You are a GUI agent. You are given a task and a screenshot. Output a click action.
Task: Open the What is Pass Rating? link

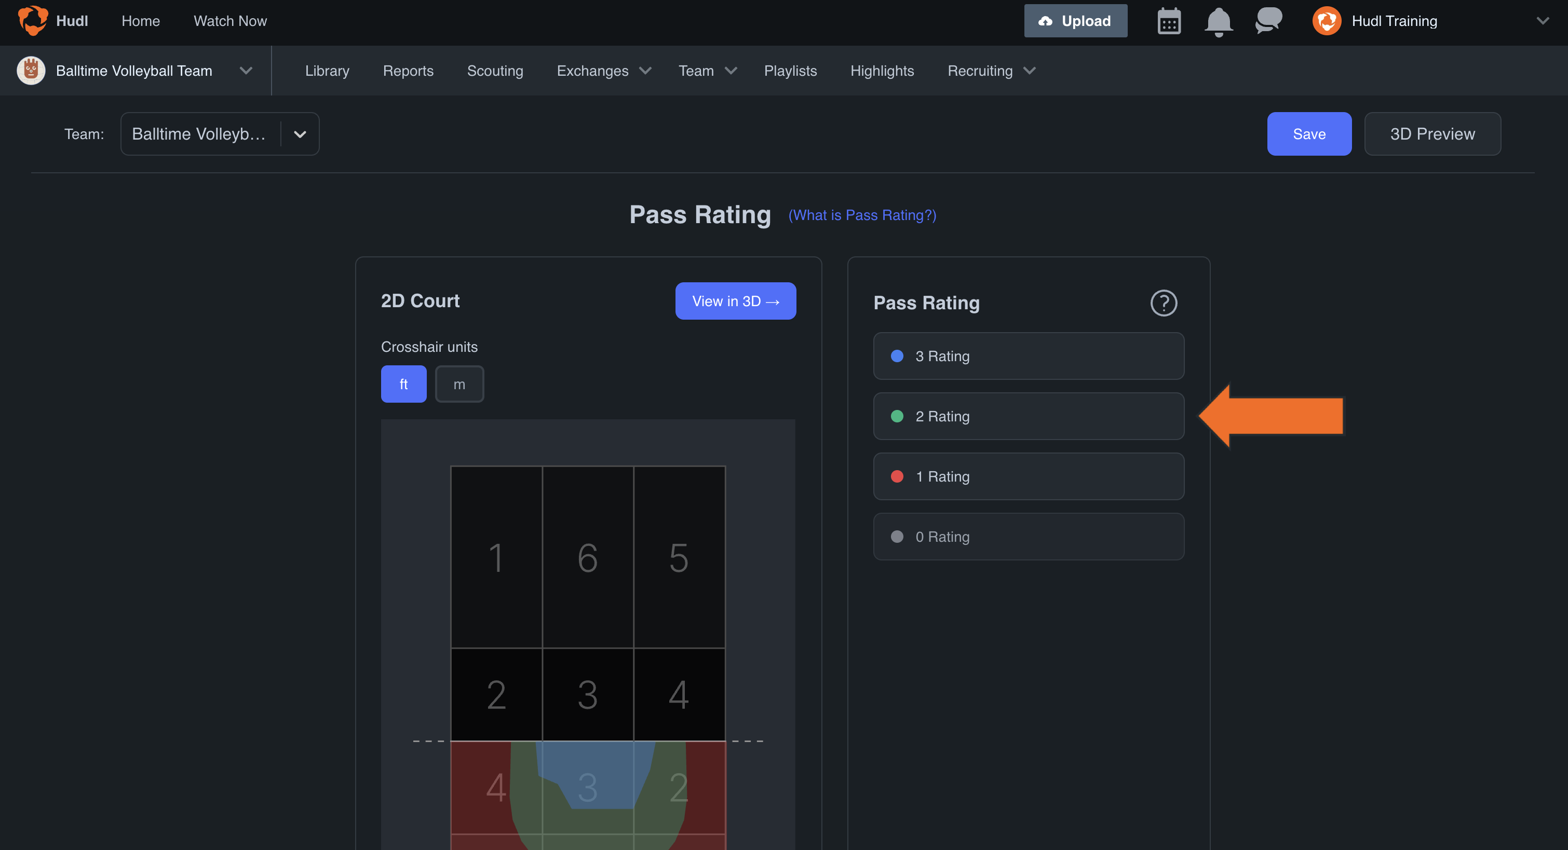(x=862, y=215)
